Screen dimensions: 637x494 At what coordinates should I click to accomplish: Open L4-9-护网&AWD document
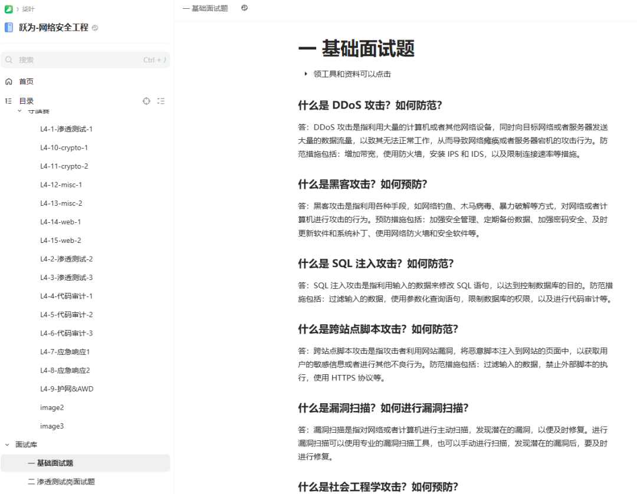point(67,389)
